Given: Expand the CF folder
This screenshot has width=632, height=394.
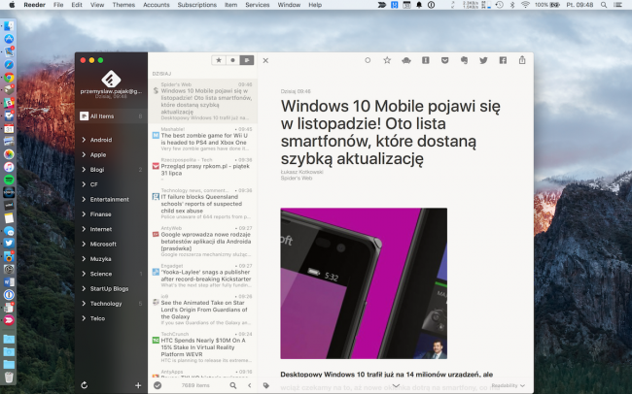Looking at the screenshot, I should (84, 184).
